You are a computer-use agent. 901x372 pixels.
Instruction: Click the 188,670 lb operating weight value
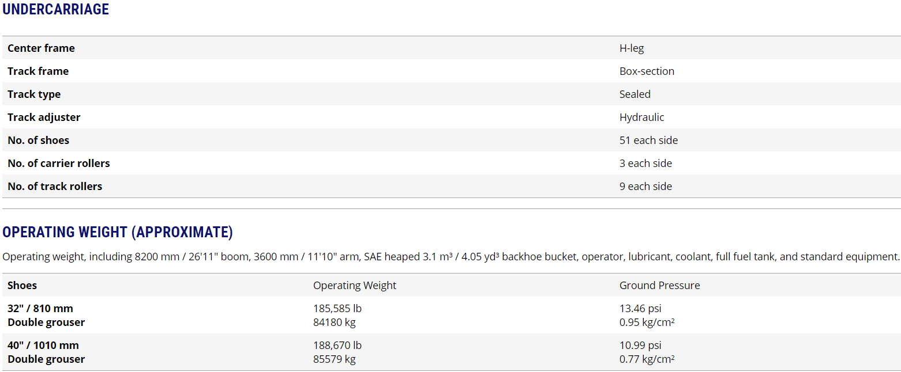click(337, 346)
